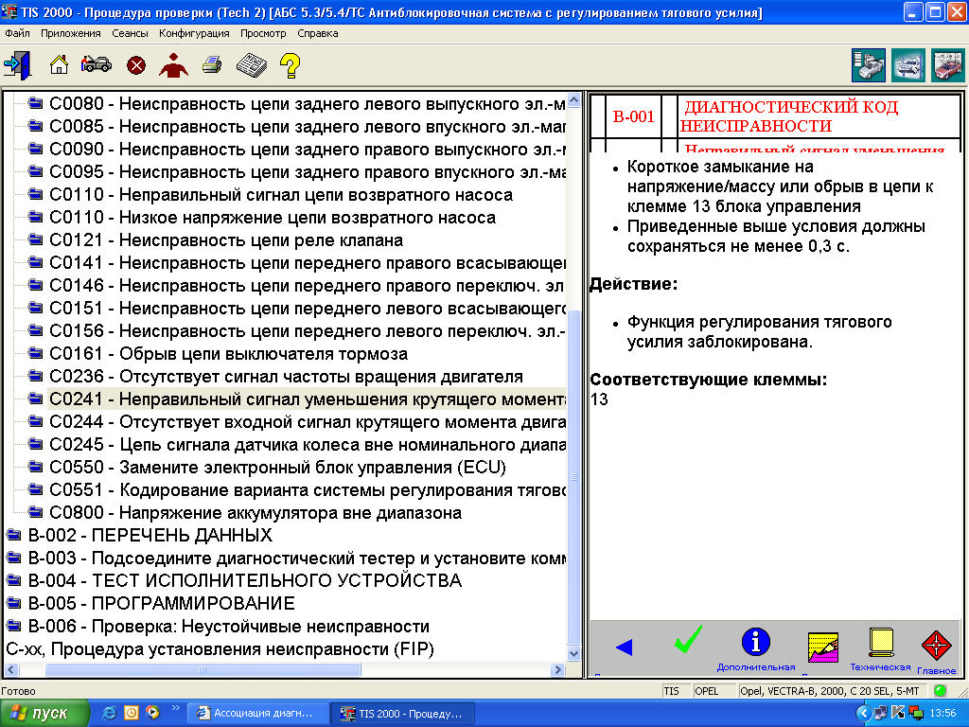Click the yellow question mark help icon

(290, 64)
